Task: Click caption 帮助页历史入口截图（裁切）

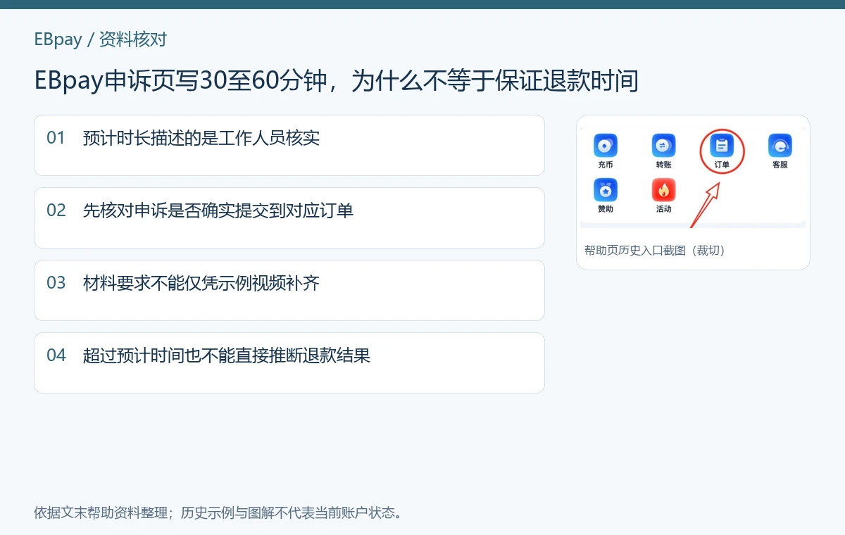Action: [655, 250]
